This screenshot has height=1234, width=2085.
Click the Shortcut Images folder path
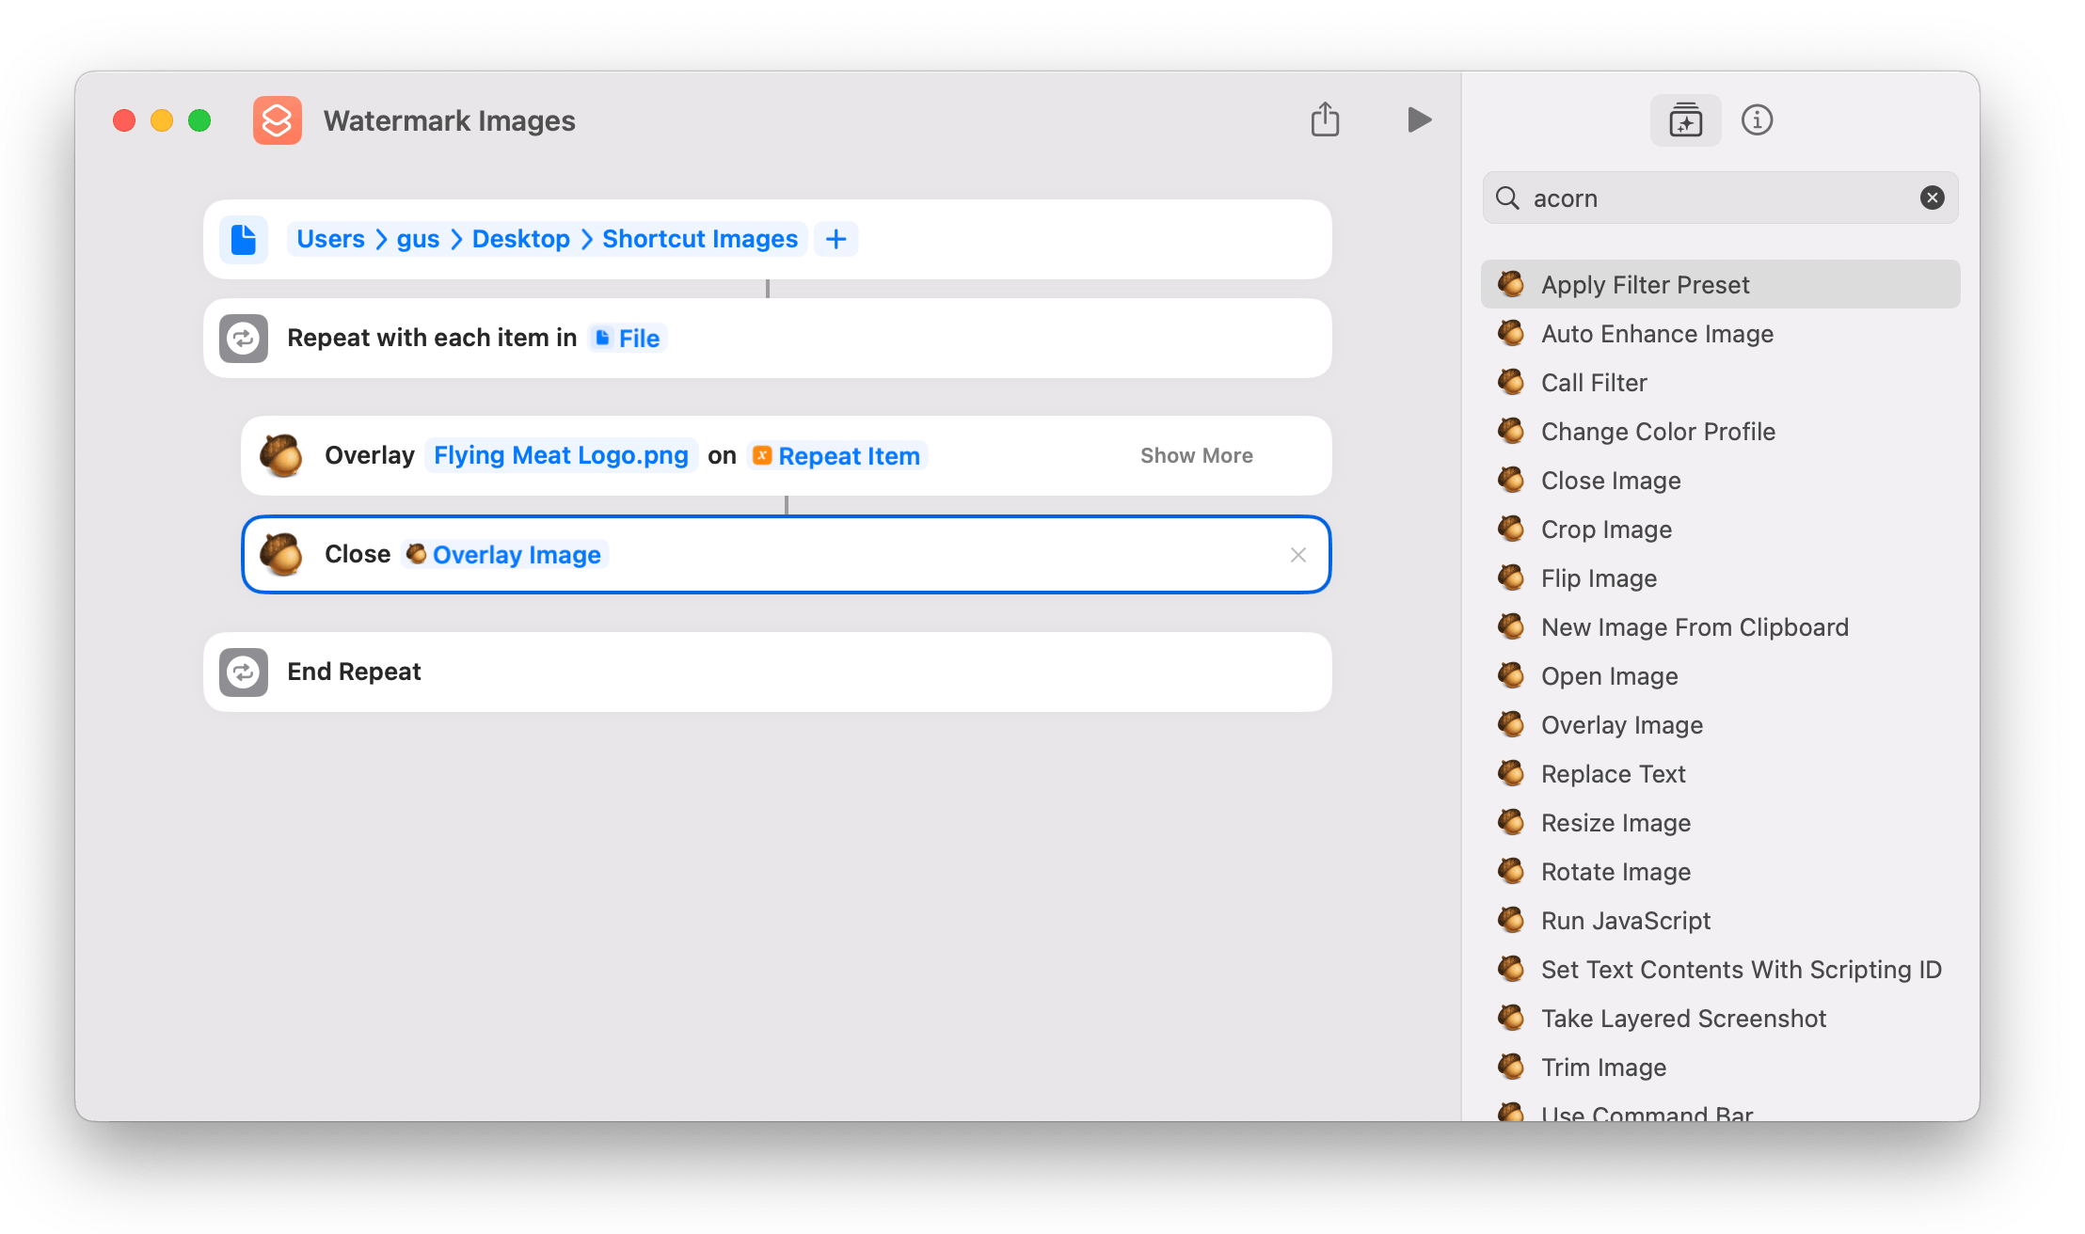point(699,239)
